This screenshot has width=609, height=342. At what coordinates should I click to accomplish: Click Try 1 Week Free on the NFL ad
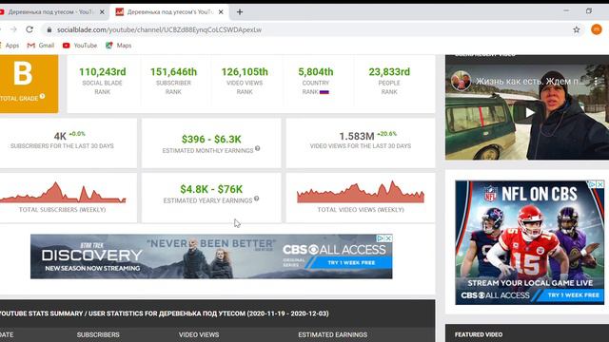[x=573, y=295]
